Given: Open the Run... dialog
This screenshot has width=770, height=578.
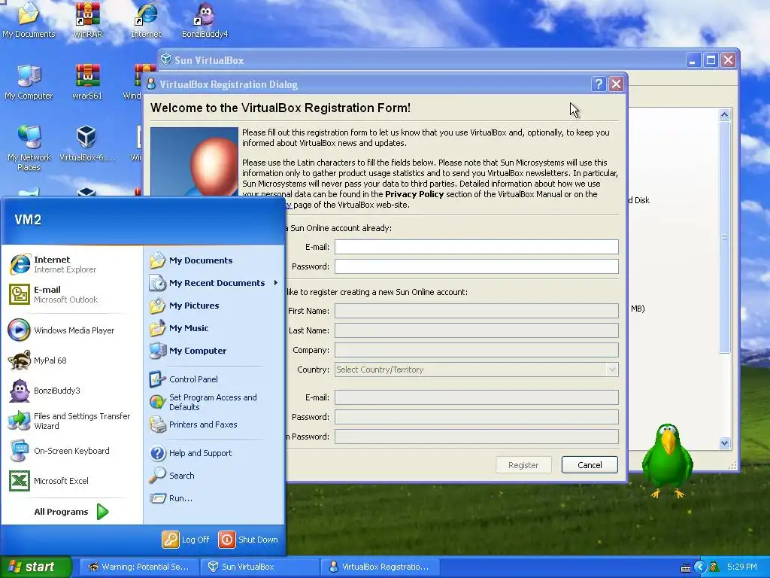Looking at the screenshot, I should 214,498.
